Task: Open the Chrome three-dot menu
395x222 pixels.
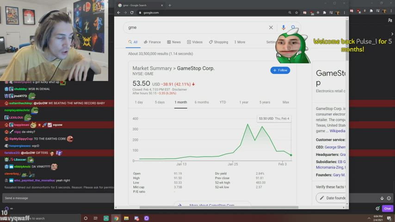Action: pyautogui.click(x=345, y=12)
